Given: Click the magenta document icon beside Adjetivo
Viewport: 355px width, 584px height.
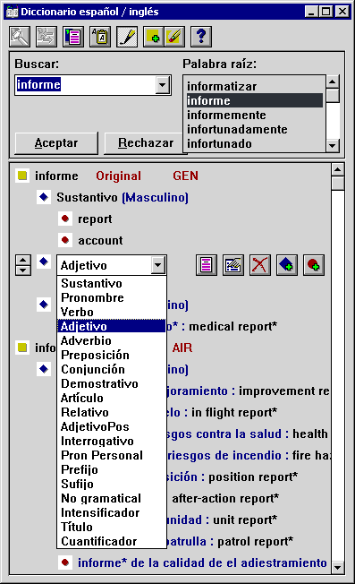Looking at the screenshot, I should pos(207,265).
